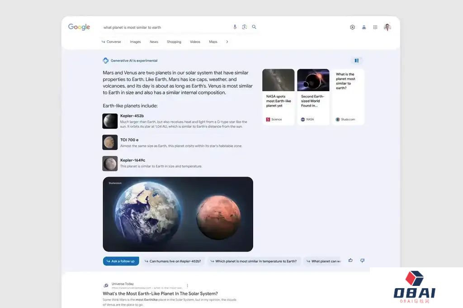Open Search Labs flask icon
The image size is (463, 308).
[x=364, y=27]
